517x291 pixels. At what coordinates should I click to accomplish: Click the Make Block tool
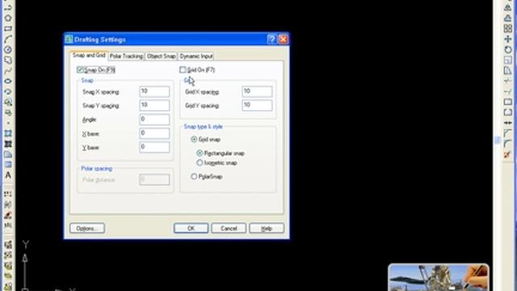(x=8, y=113)
